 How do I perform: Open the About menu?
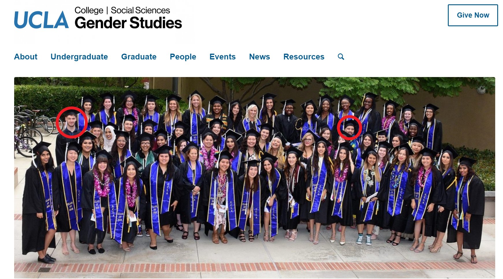point(26,57)
